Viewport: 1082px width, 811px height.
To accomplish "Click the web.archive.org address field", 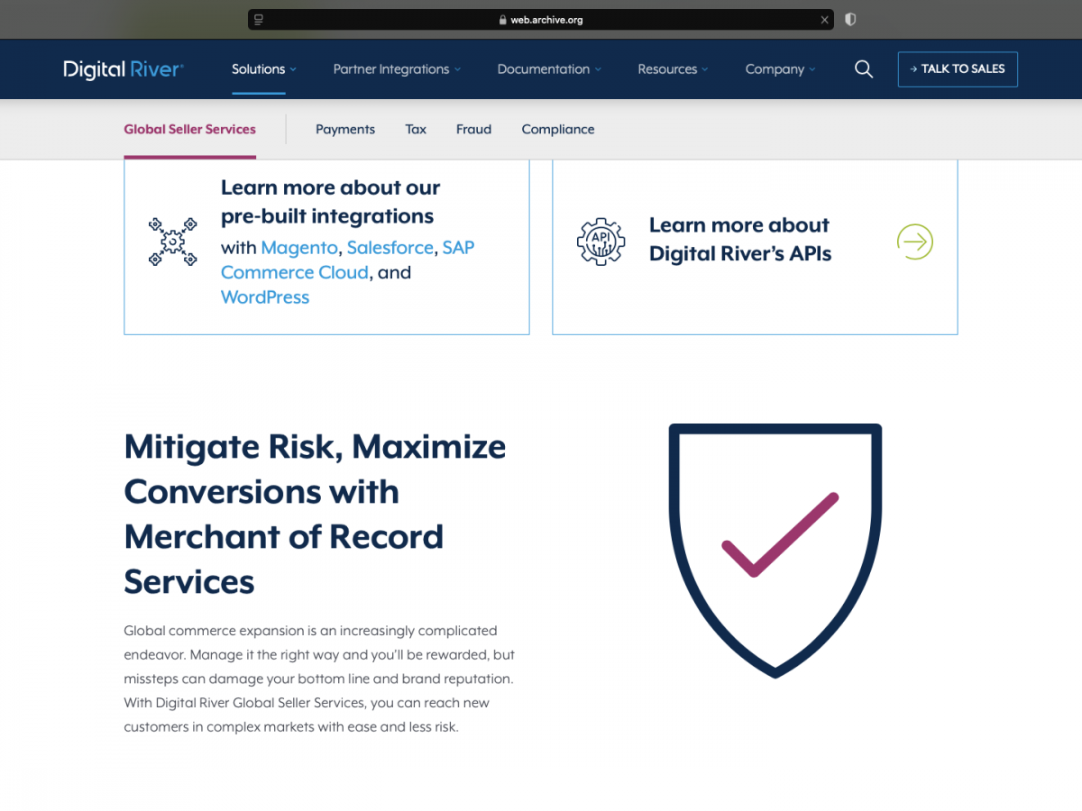I will [x=546, y=20].
